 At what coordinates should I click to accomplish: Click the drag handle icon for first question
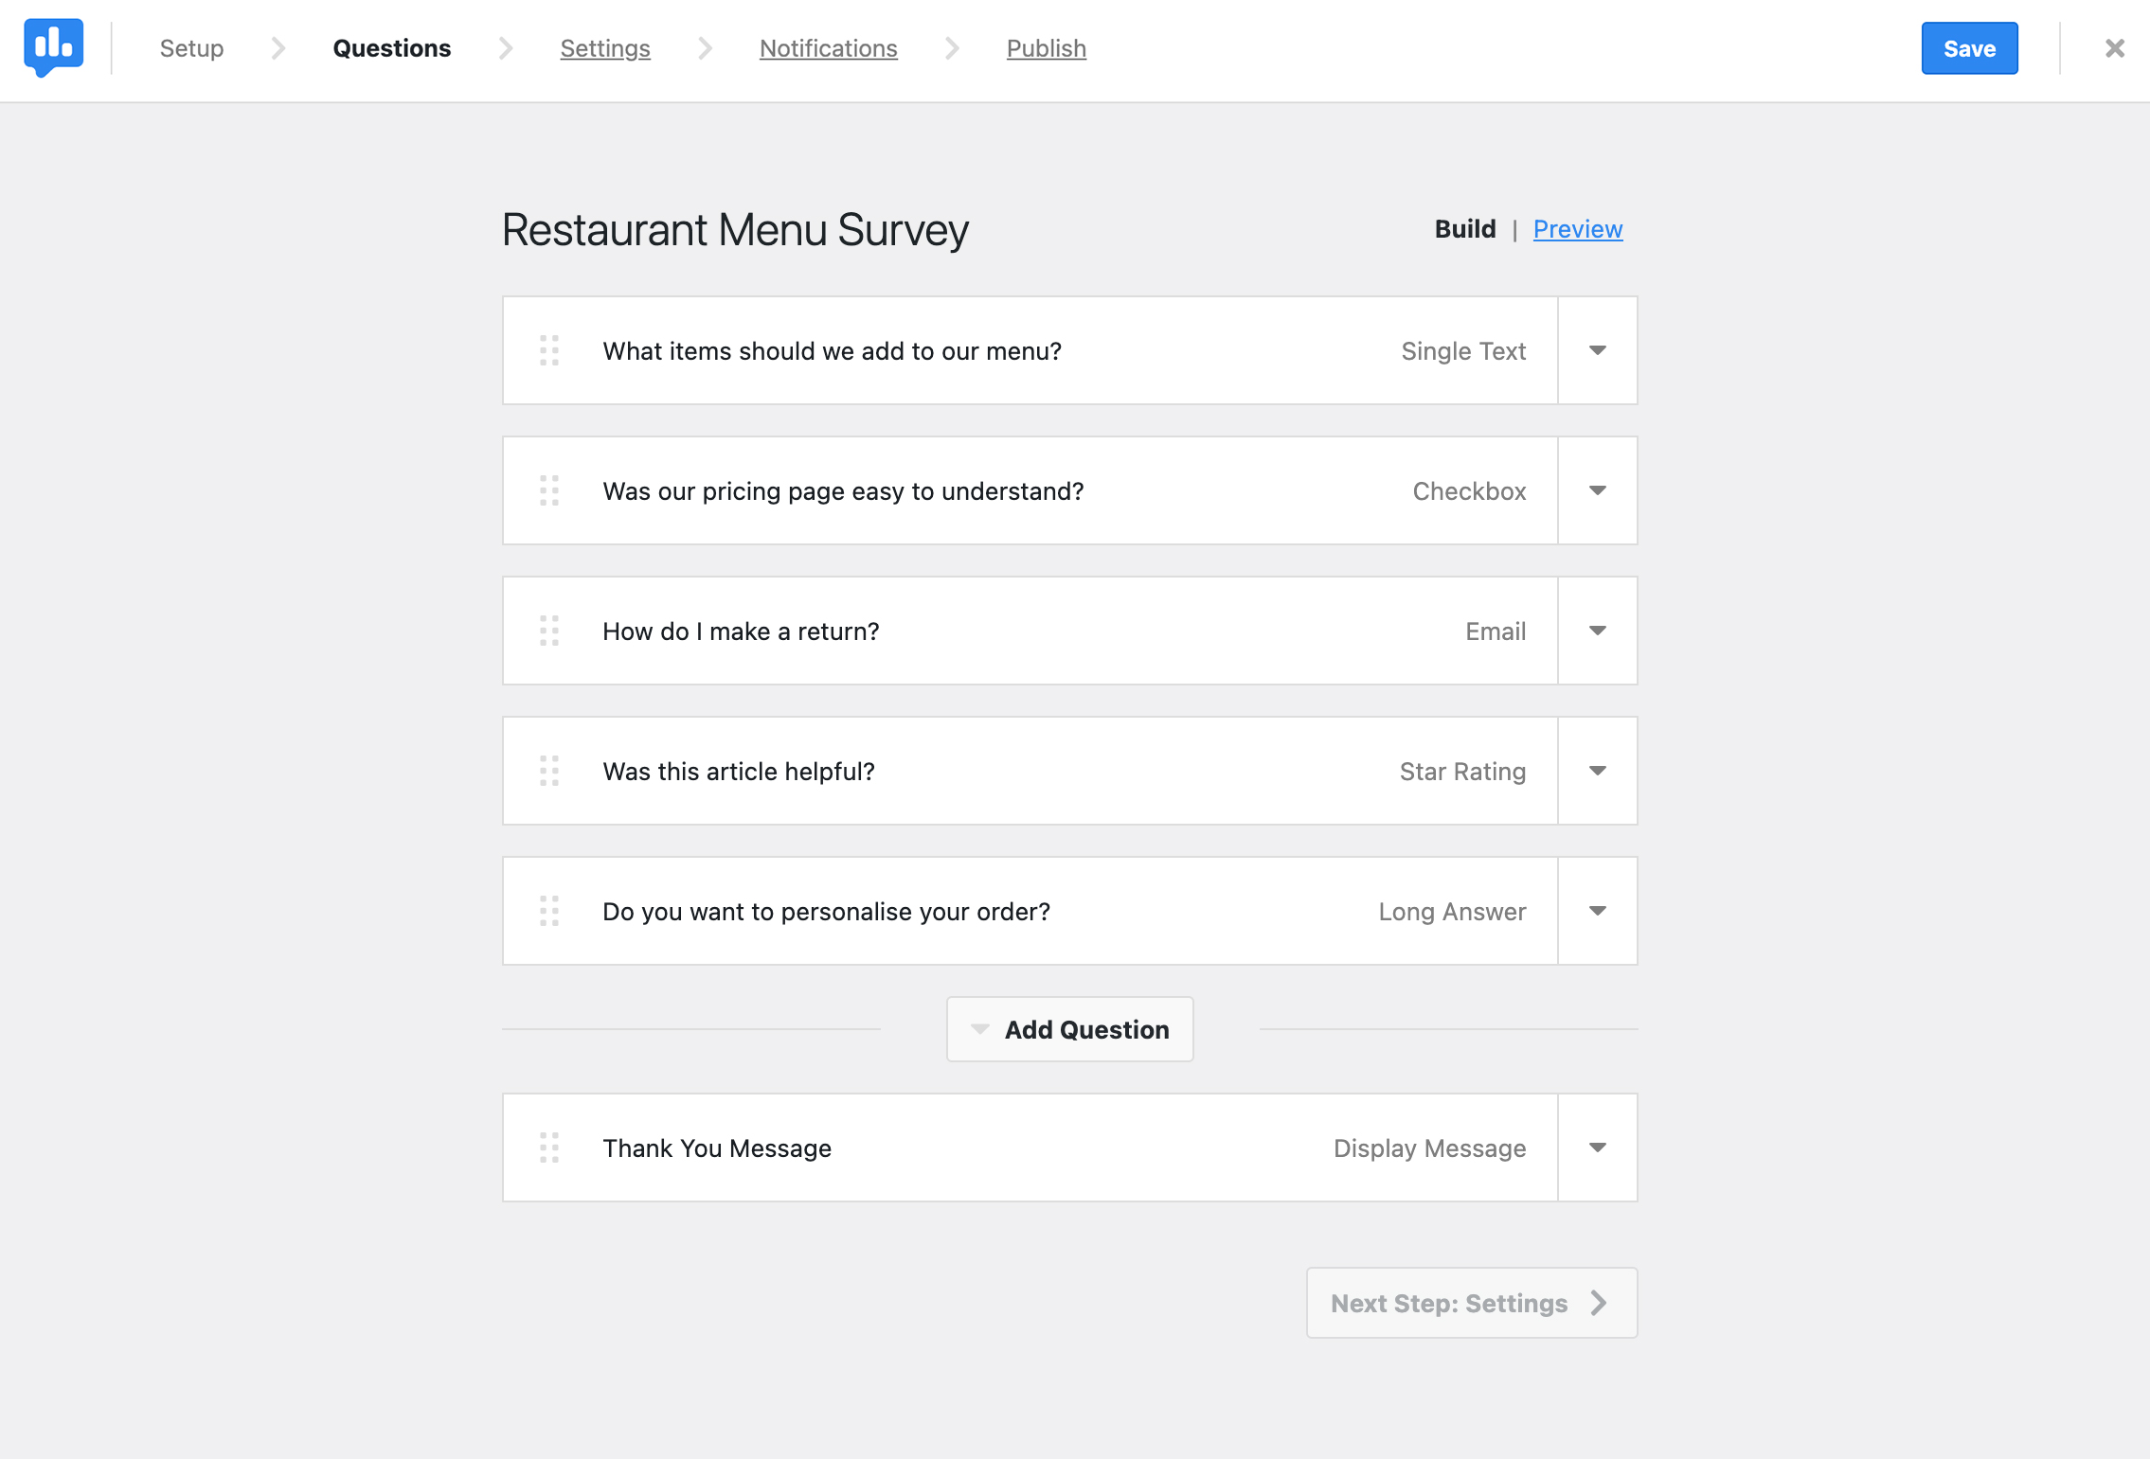click(x=550, y=350)
